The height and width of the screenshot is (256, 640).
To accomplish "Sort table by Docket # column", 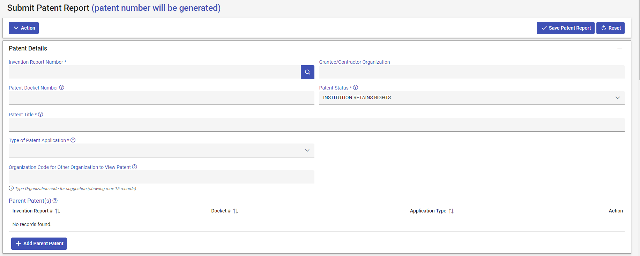I will [236, 211].
